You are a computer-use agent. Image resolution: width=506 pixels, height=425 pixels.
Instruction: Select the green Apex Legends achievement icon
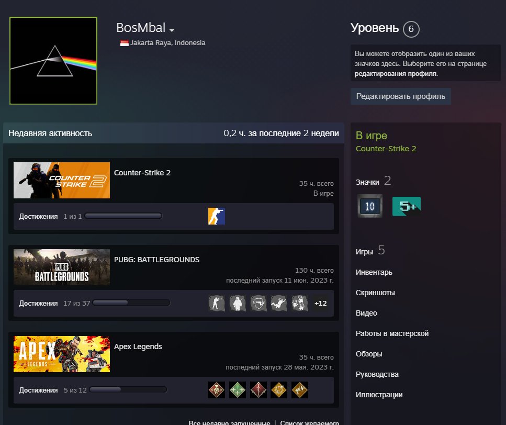tap(238, 390)
